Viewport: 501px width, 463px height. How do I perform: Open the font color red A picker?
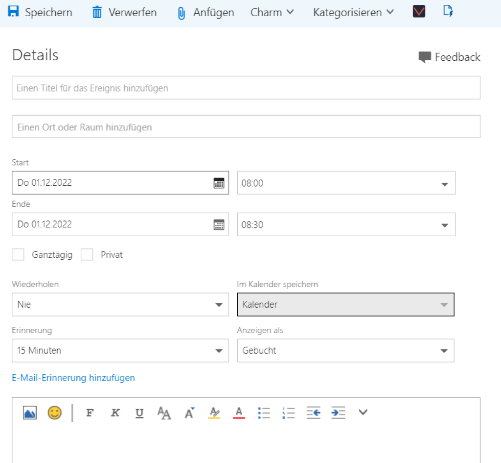click(x=239, y=413)
